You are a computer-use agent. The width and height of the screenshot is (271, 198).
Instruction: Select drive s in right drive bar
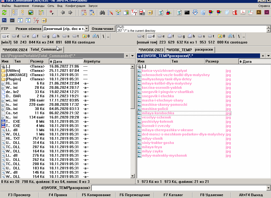tap(202, 36)
